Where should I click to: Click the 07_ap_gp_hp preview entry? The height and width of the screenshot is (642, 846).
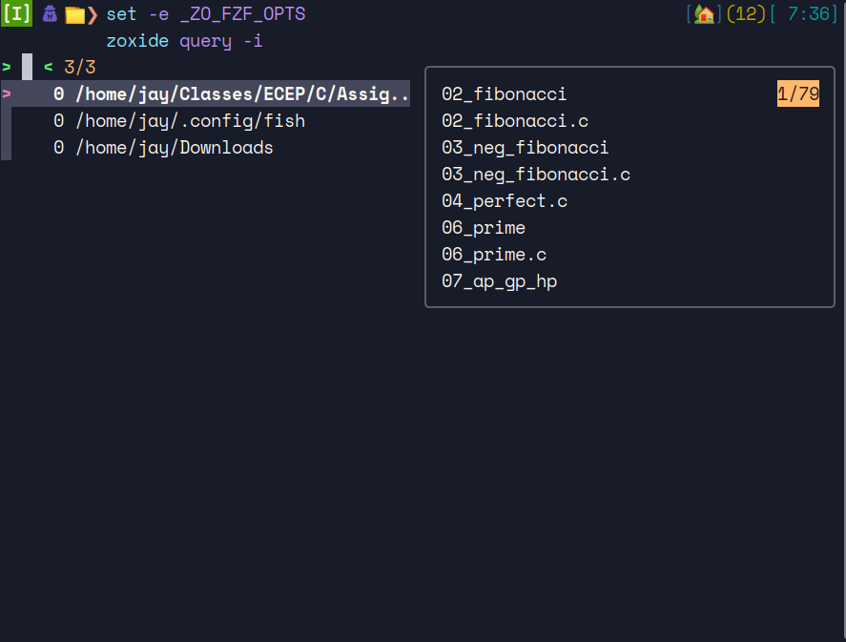tap(499, 280)
